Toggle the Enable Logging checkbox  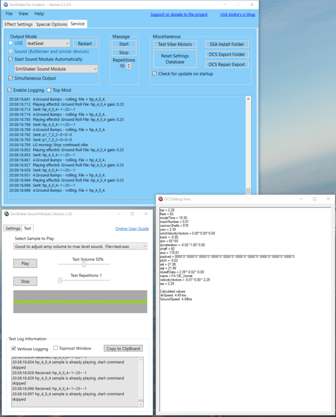[x=9, y=90]
